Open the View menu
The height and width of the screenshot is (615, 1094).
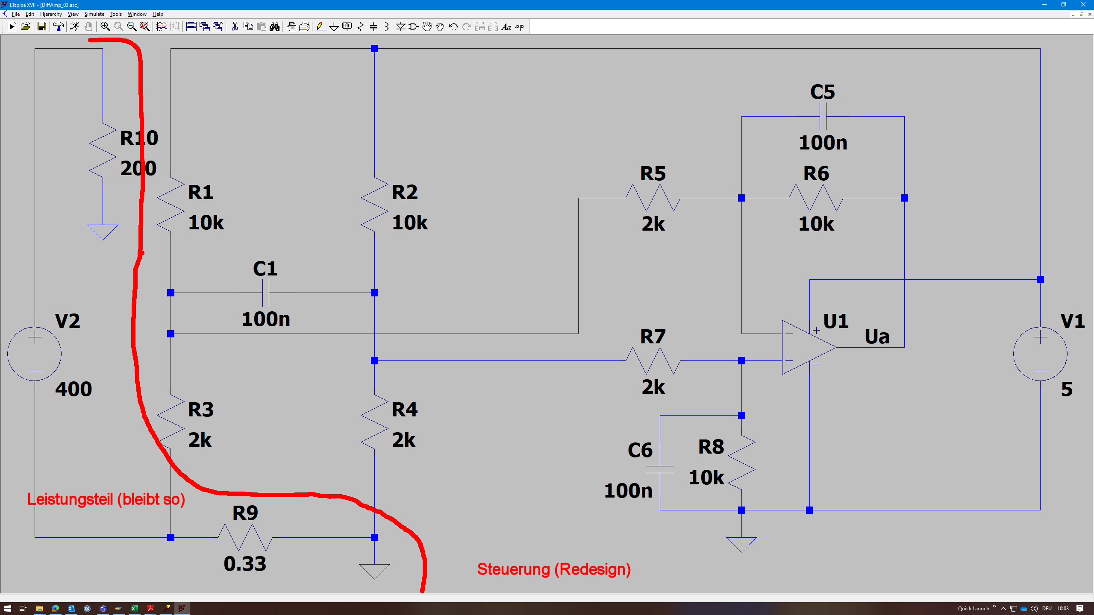click(73, 14)
